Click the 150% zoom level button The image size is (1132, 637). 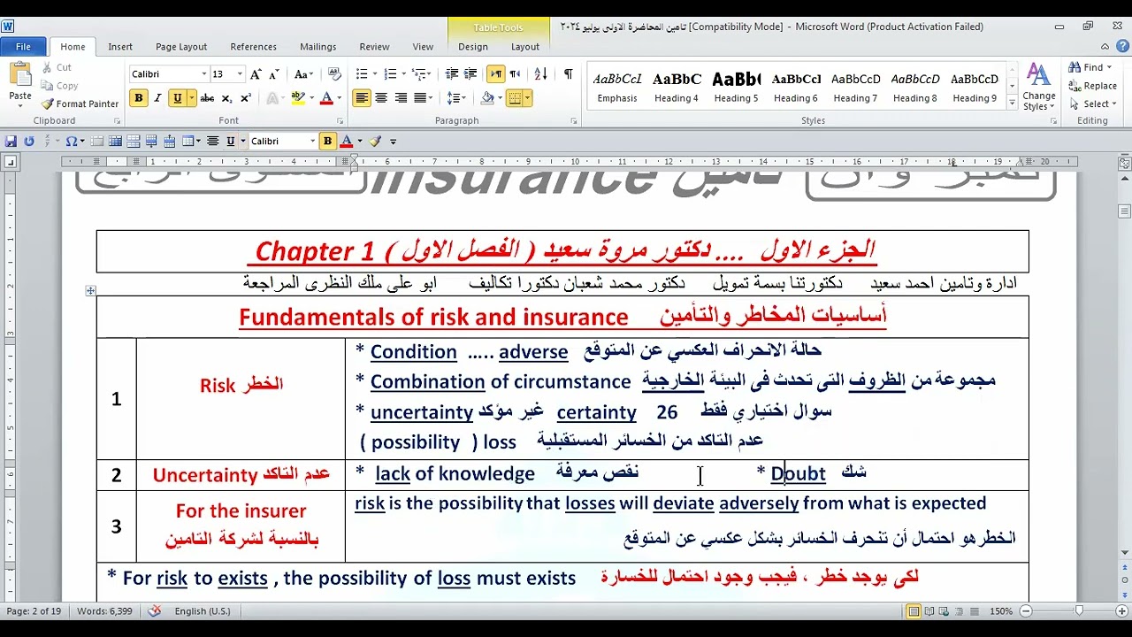[x=1000, y=611]
